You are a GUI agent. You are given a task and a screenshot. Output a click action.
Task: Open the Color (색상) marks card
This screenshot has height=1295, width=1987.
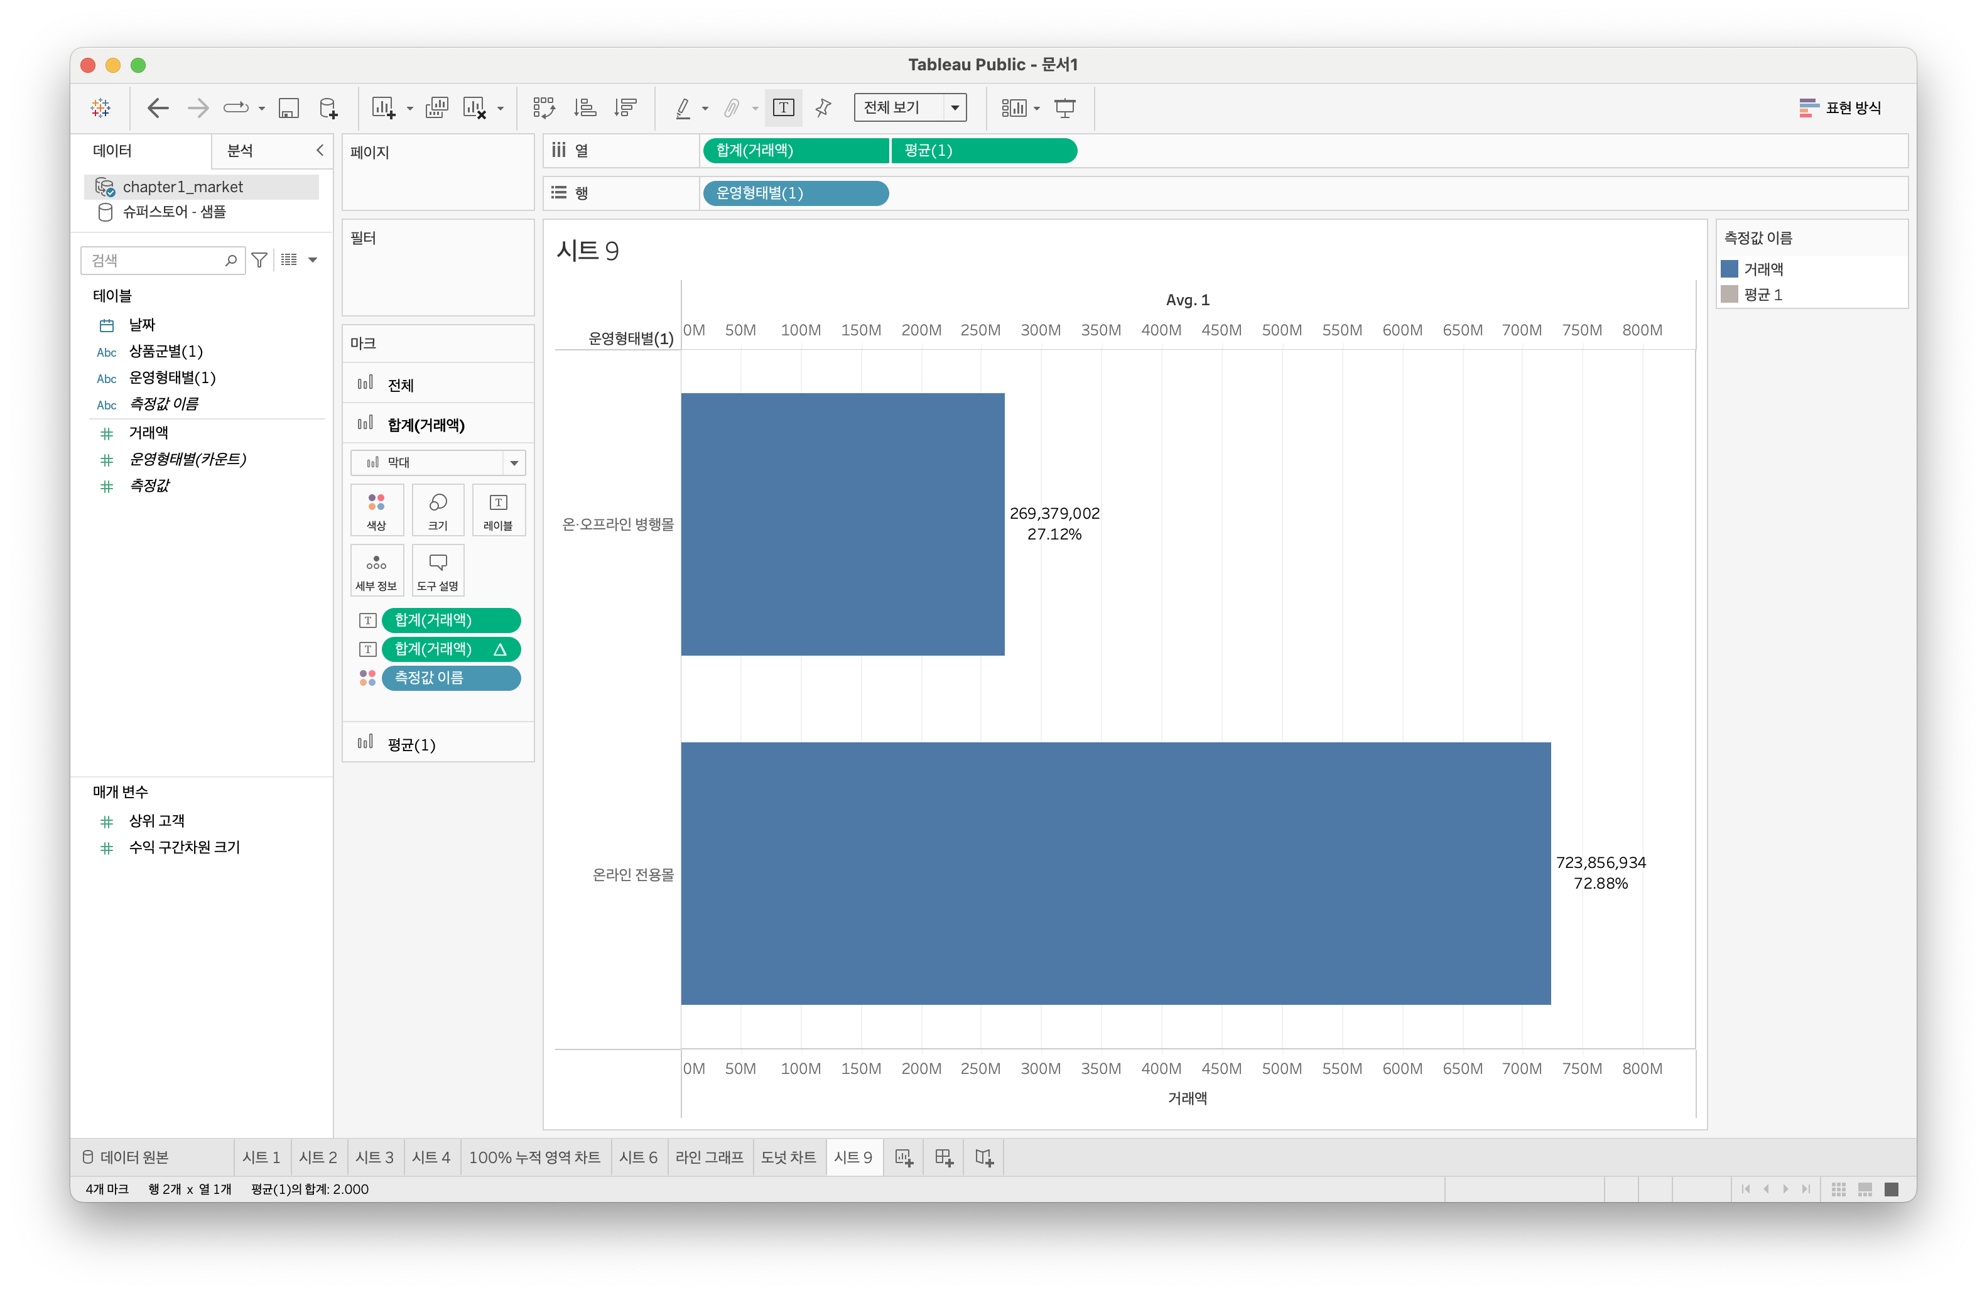point(377,509)
